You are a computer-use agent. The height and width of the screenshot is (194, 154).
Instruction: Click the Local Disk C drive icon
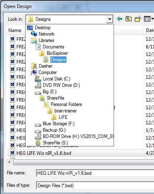click(38, 79)
